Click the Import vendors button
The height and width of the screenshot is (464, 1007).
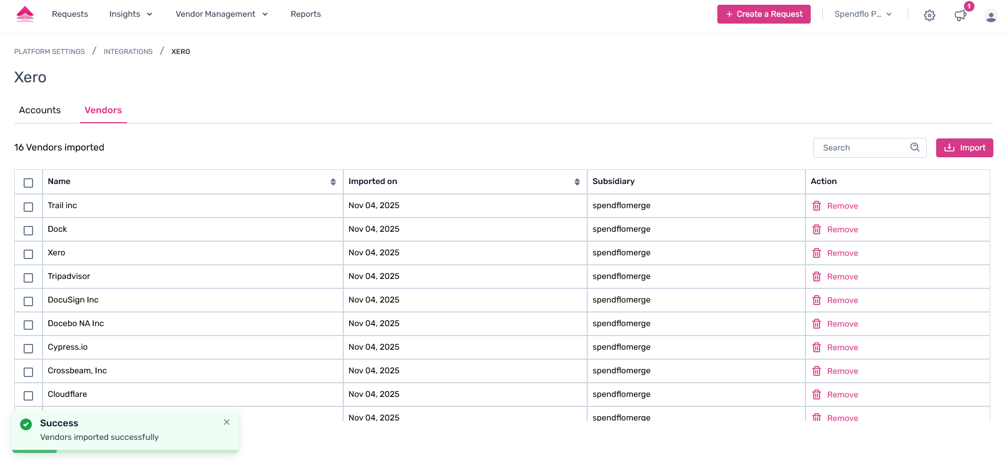pos(964,148)
